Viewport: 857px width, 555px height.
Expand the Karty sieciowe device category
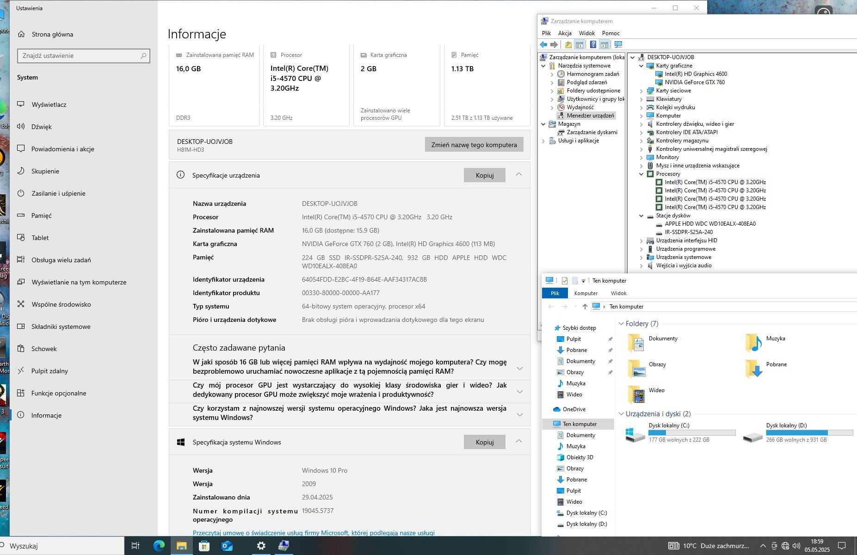click(x=641, y=91)
